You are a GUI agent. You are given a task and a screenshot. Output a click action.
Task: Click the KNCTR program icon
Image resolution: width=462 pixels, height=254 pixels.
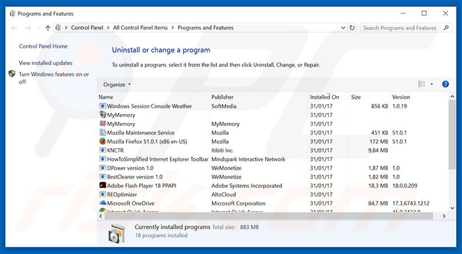(x=102, y=150)
